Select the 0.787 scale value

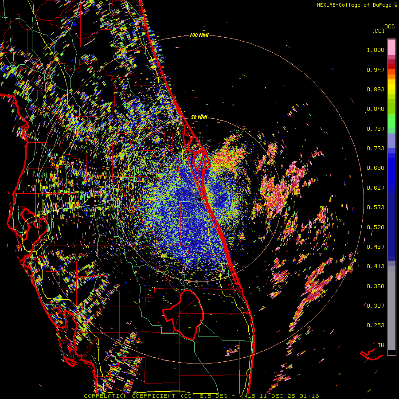click(x=376, y=129)
